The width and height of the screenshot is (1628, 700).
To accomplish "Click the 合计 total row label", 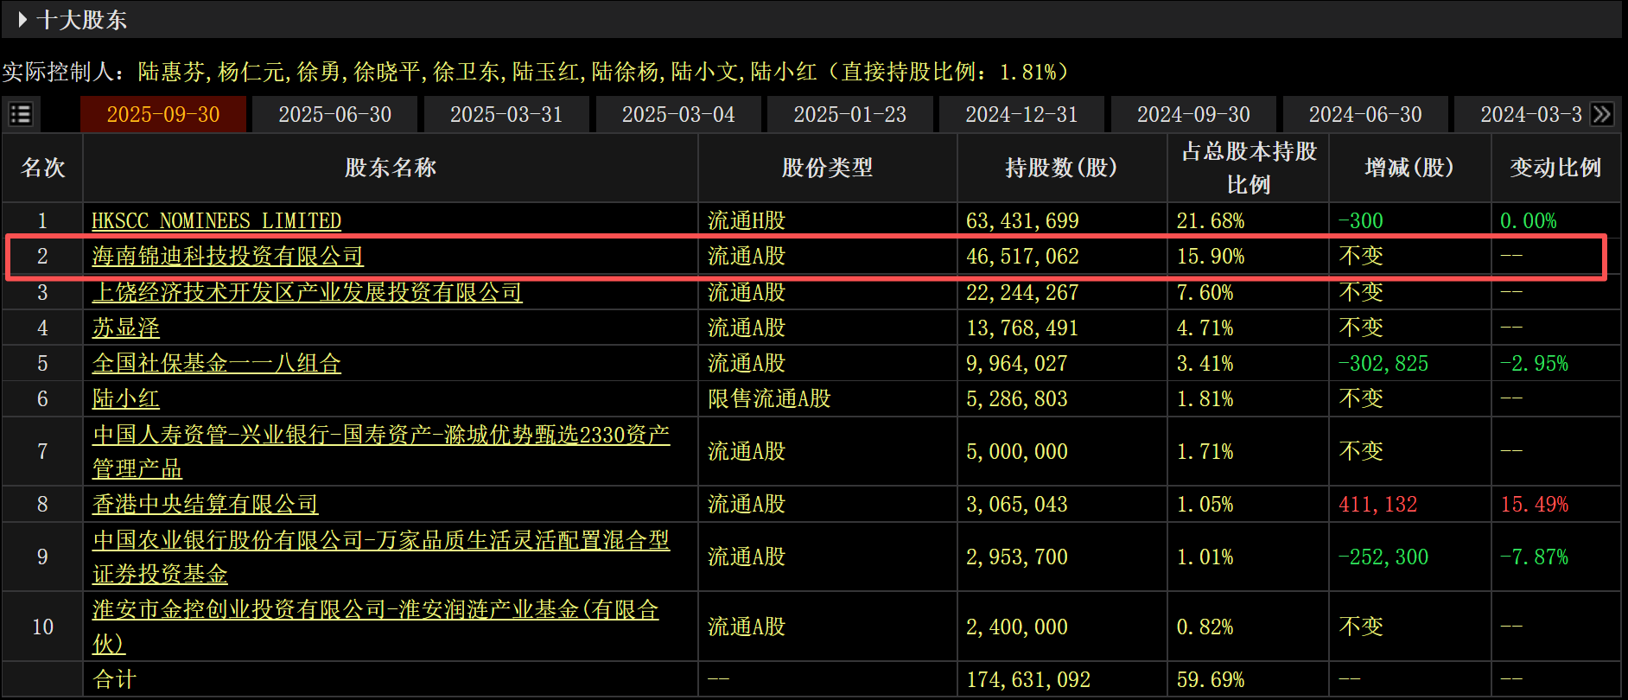I will pyautogui.click(x=114, y=679).
